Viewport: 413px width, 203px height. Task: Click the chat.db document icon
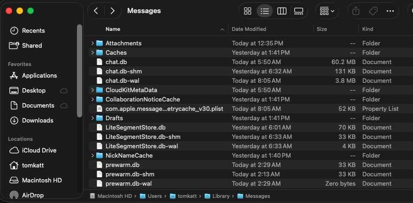(99, 62)
